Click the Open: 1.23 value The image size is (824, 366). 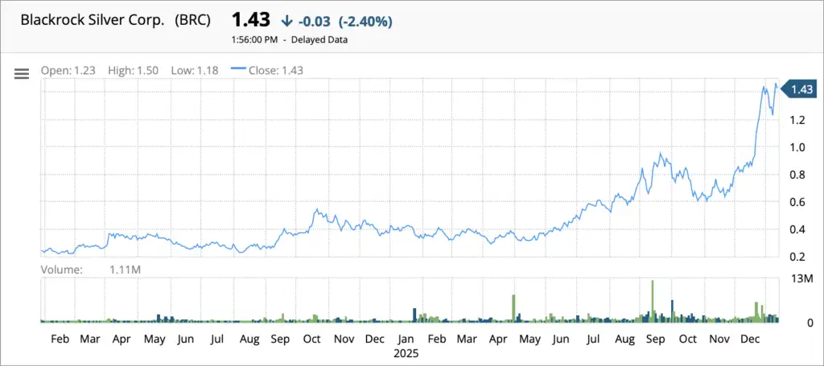pyautogui.click(x=68, y=70)
